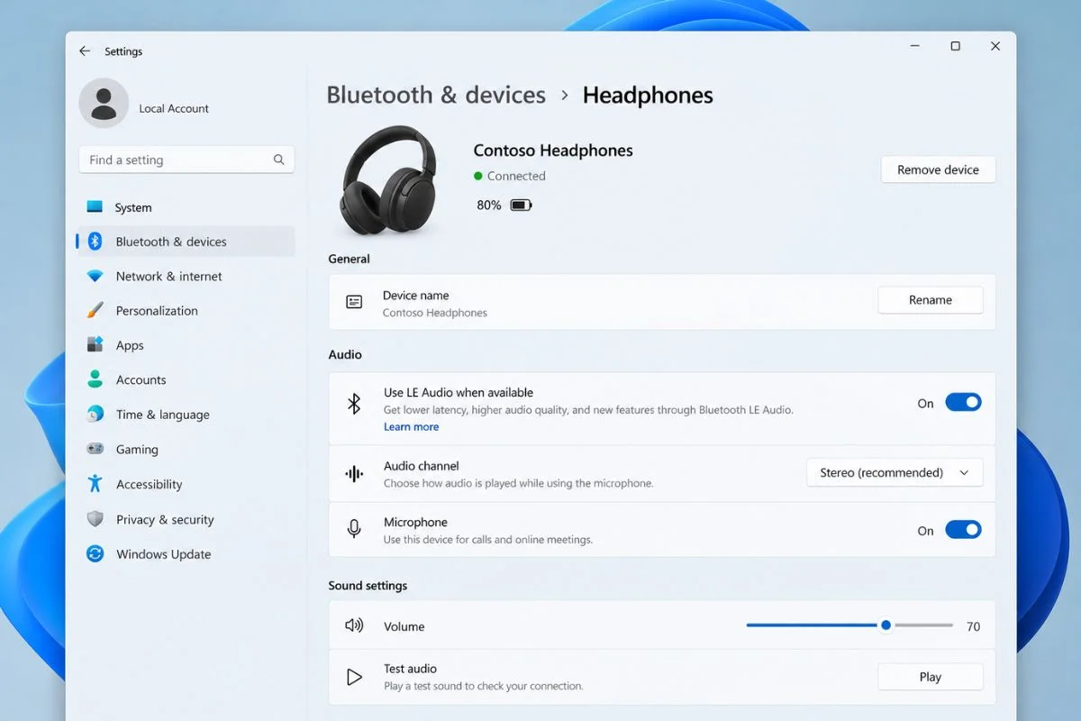Click the Rename button
1081x721 pixels.
(x=930, y=300)
